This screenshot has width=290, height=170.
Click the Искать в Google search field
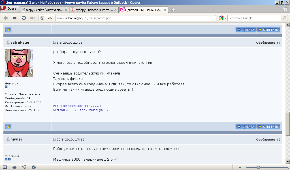[x=254, y=18]
